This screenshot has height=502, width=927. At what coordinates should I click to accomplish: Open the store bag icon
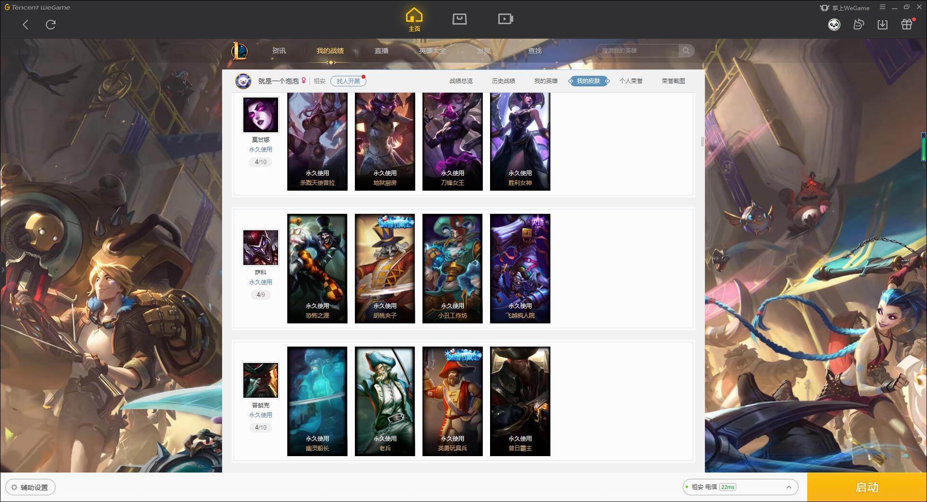click(459, 19)
